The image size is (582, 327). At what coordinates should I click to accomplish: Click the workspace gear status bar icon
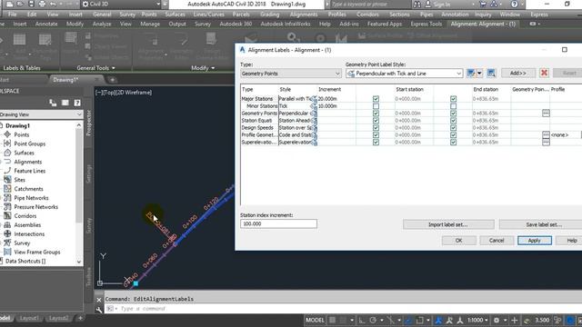497,320
